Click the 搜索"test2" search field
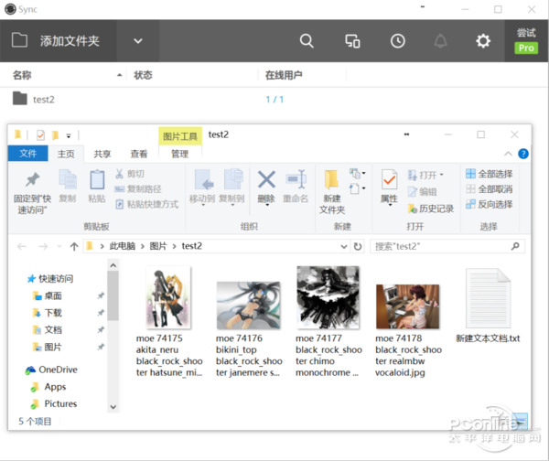The width and height of the screenshot is (549, 461). (x=447, y=246)
